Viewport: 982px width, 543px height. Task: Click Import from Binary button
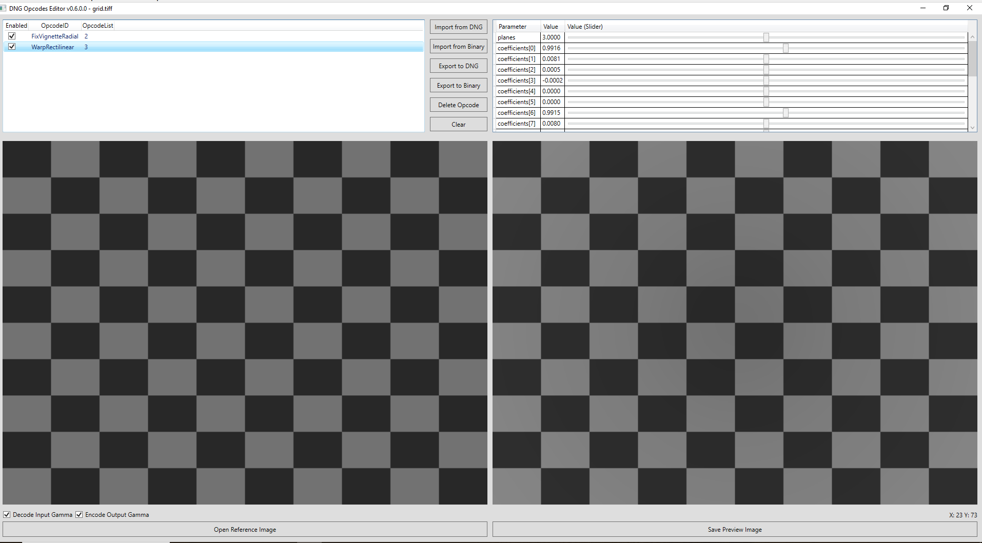[x=458, y=47]
